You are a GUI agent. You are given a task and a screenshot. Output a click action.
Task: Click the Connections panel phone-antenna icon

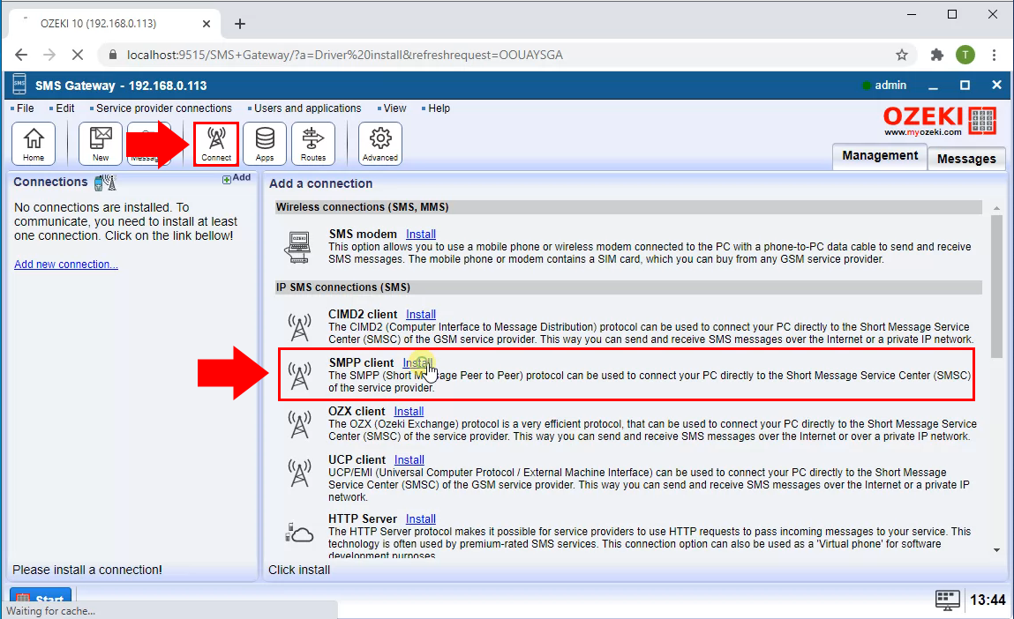click(105, 183)
